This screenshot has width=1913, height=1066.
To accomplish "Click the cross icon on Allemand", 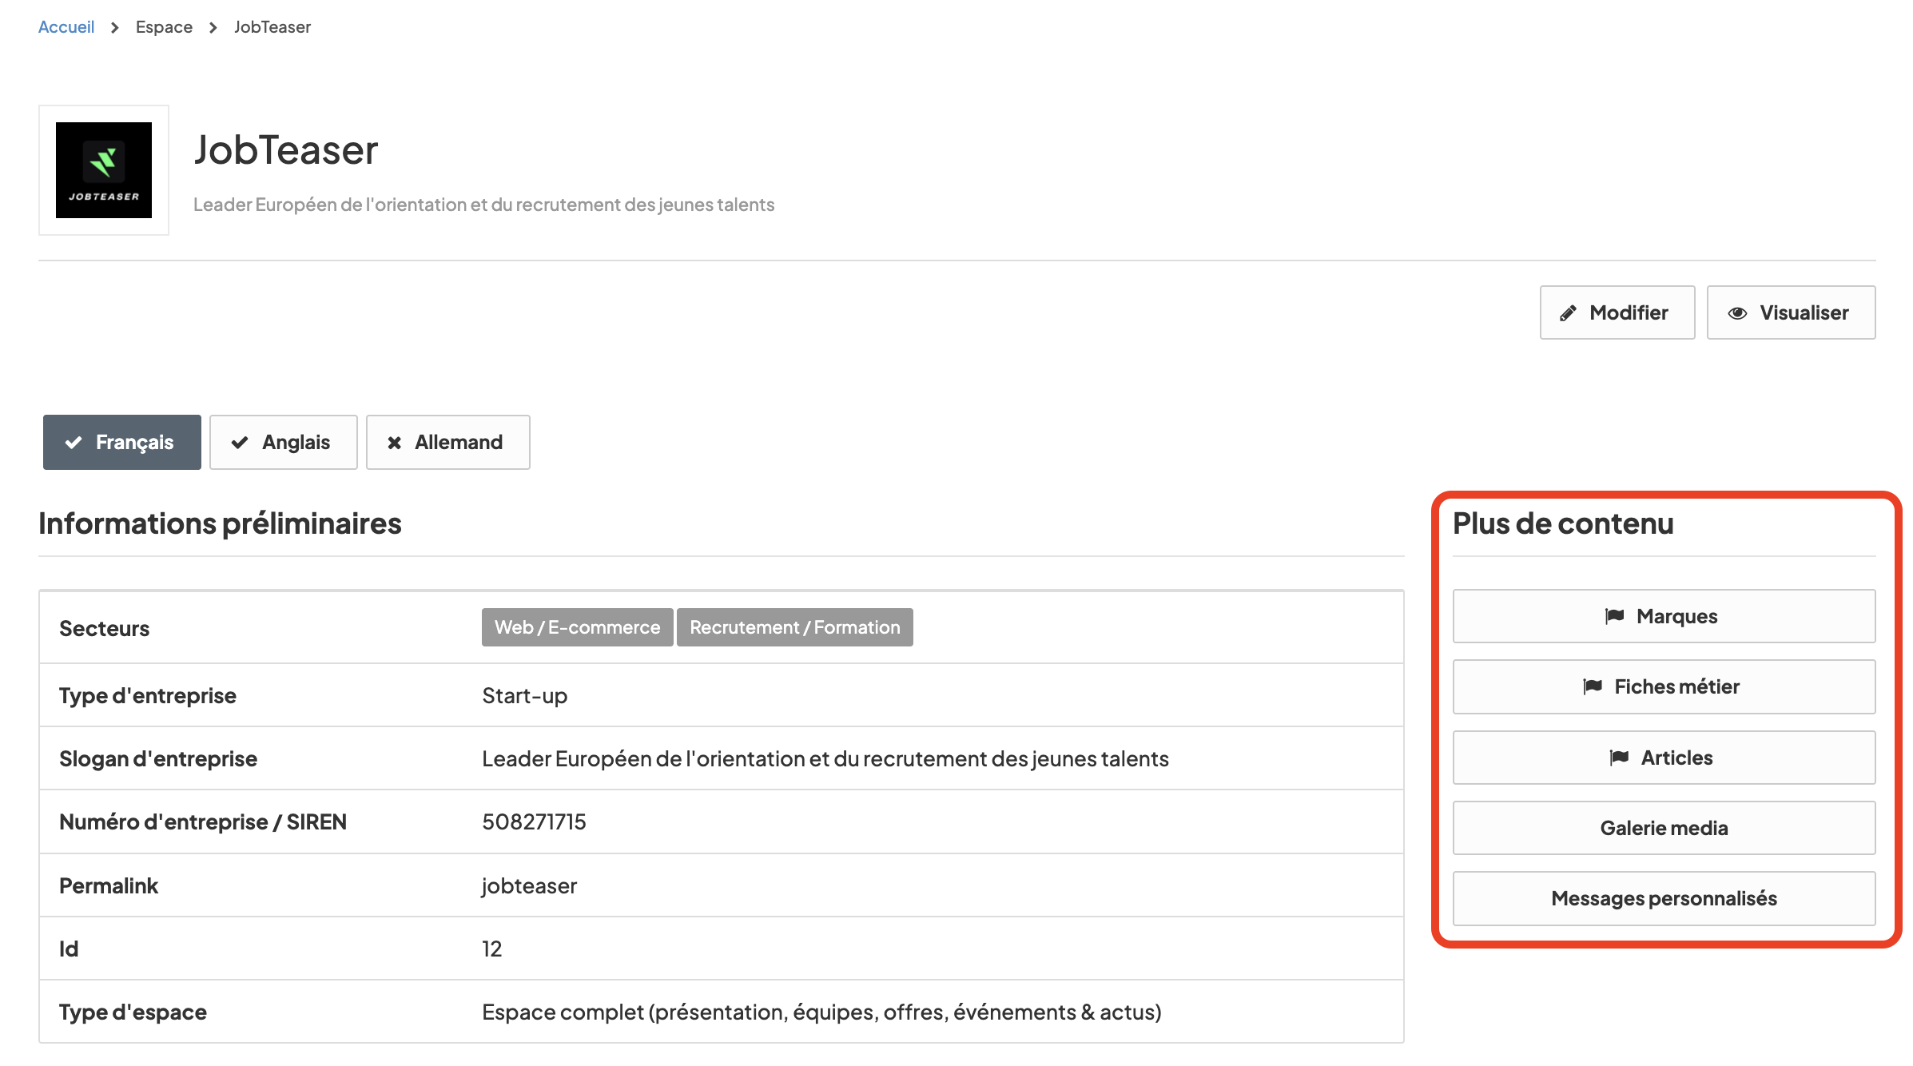I will (x=394, y=443).
